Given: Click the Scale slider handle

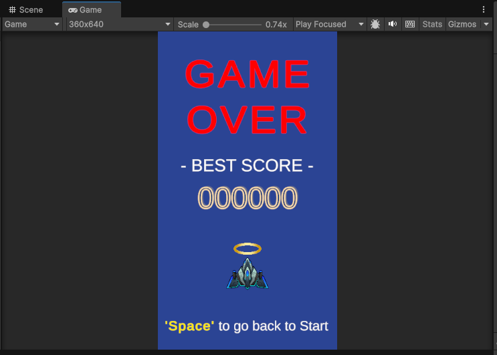Looking at the screenshot, I should tap(206, 25).
